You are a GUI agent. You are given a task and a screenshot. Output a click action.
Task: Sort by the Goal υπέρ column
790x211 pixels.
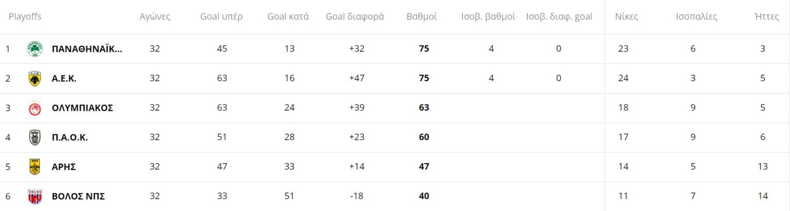pyautogui.click(x=221, y=16)
